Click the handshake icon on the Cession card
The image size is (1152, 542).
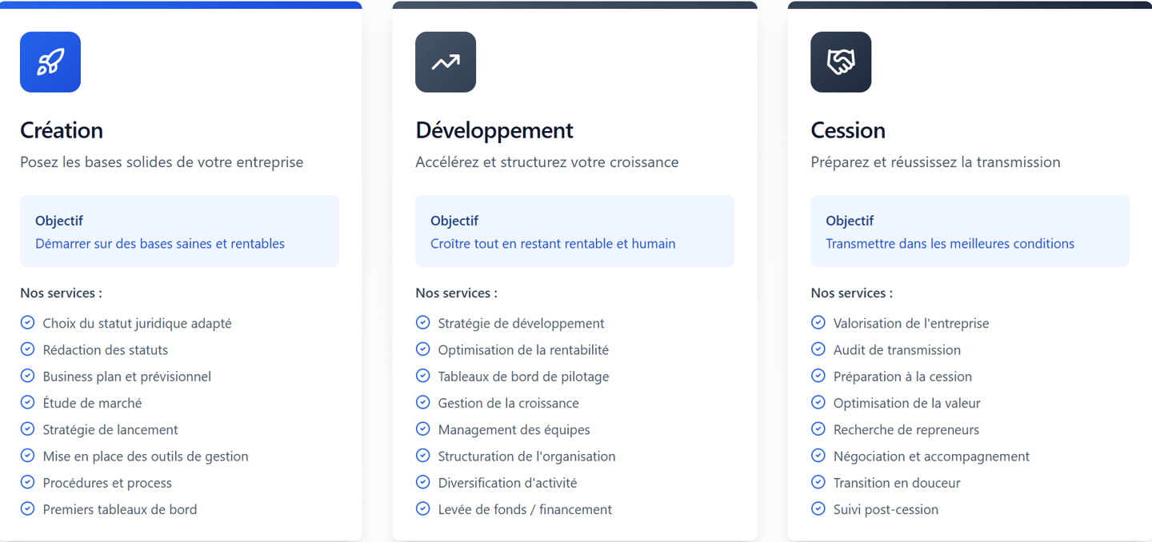[841, 62]
